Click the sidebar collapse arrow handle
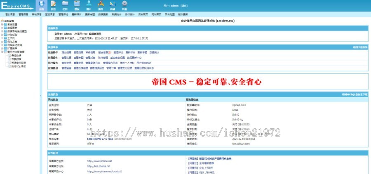 41,96
